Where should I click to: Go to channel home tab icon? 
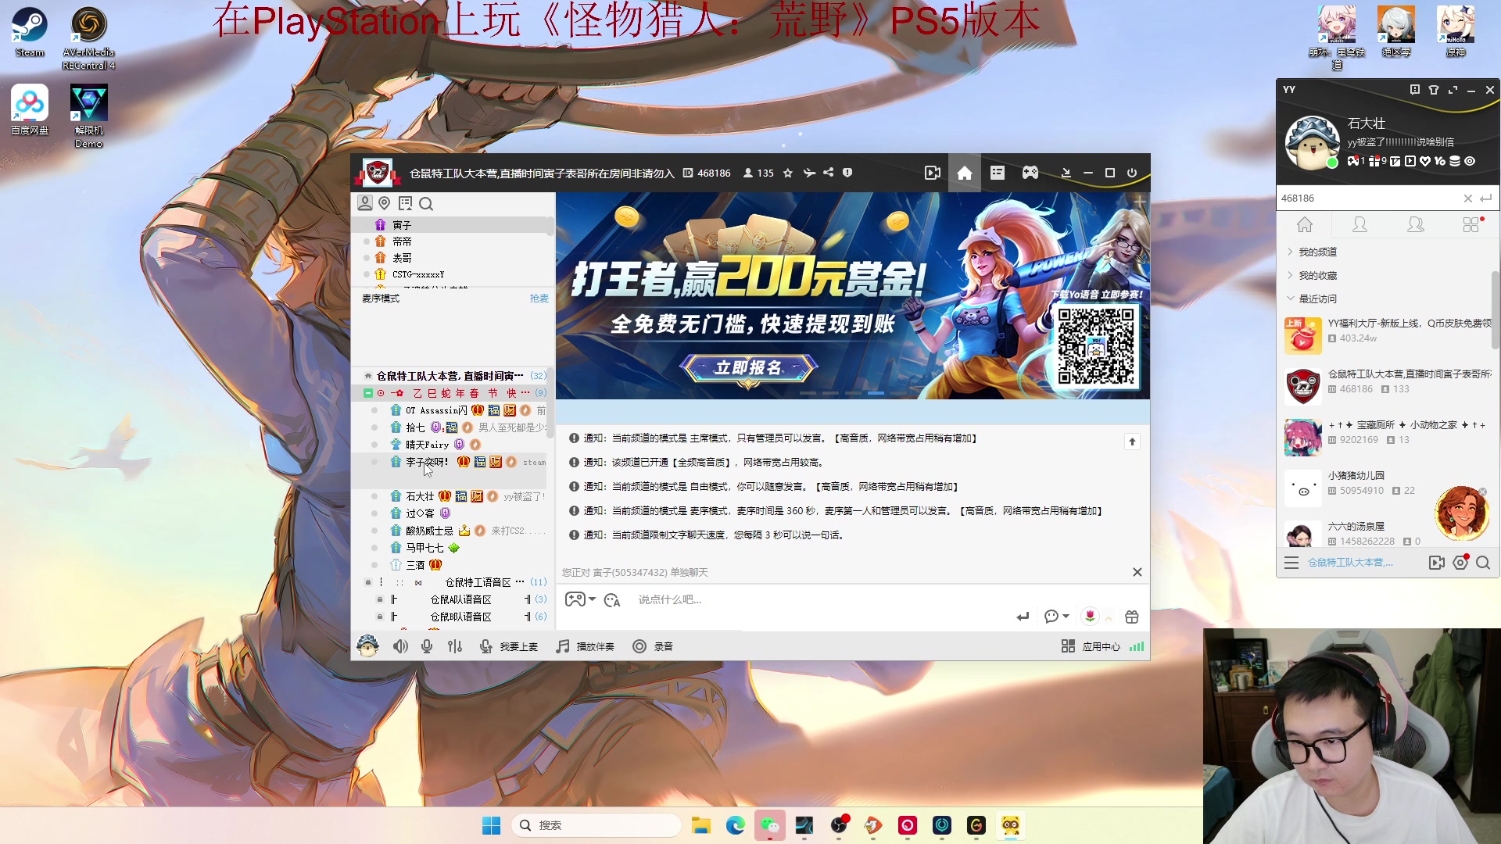(965, 173)
